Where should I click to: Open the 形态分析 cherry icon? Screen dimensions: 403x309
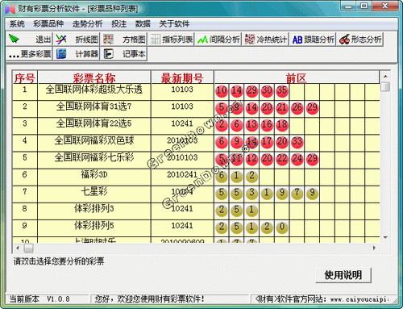pos(344,40)
